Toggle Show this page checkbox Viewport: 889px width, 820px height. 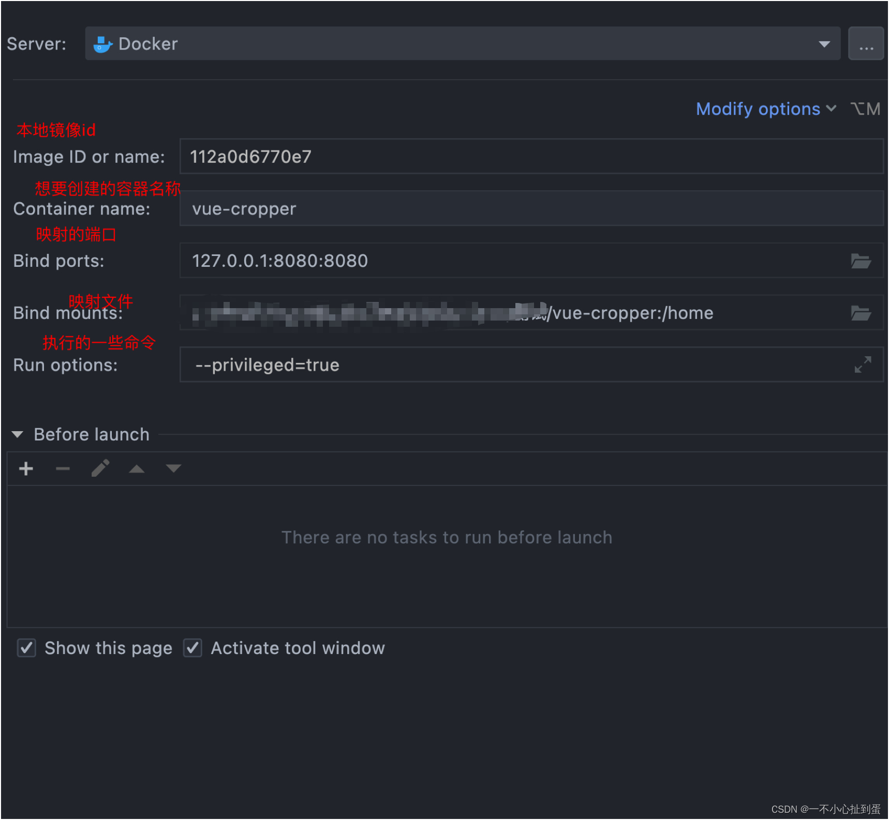coord(26,648)
